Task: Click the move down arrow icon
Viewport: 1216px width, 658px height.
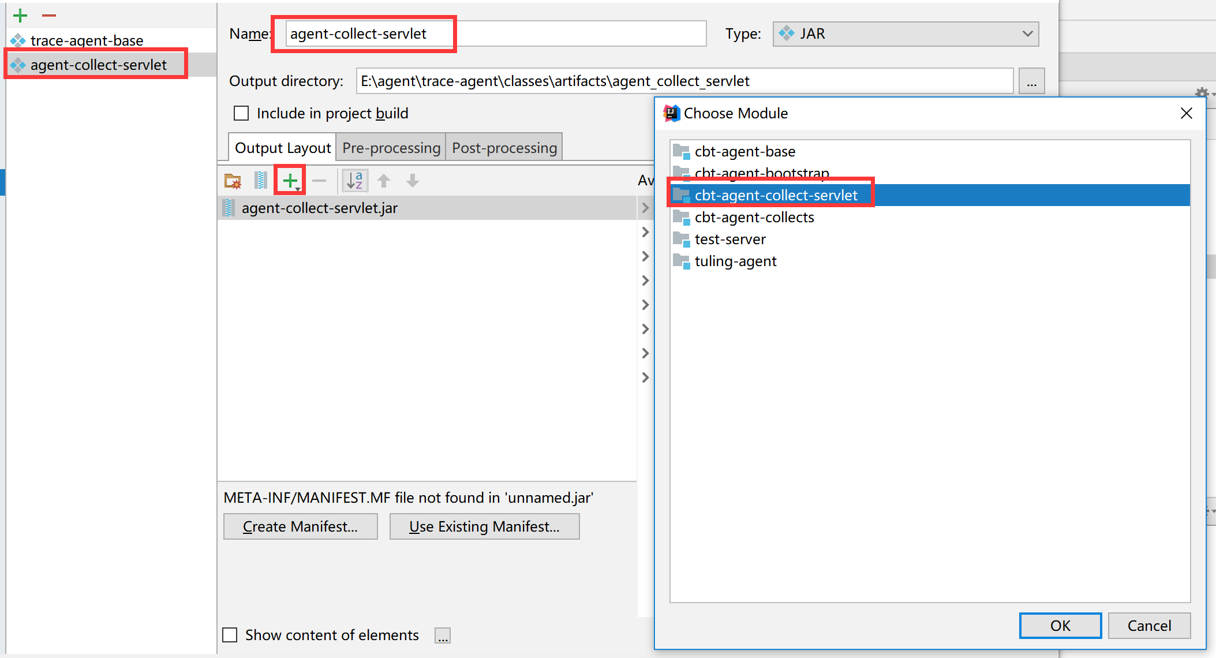Action: [x=412, y=181]
